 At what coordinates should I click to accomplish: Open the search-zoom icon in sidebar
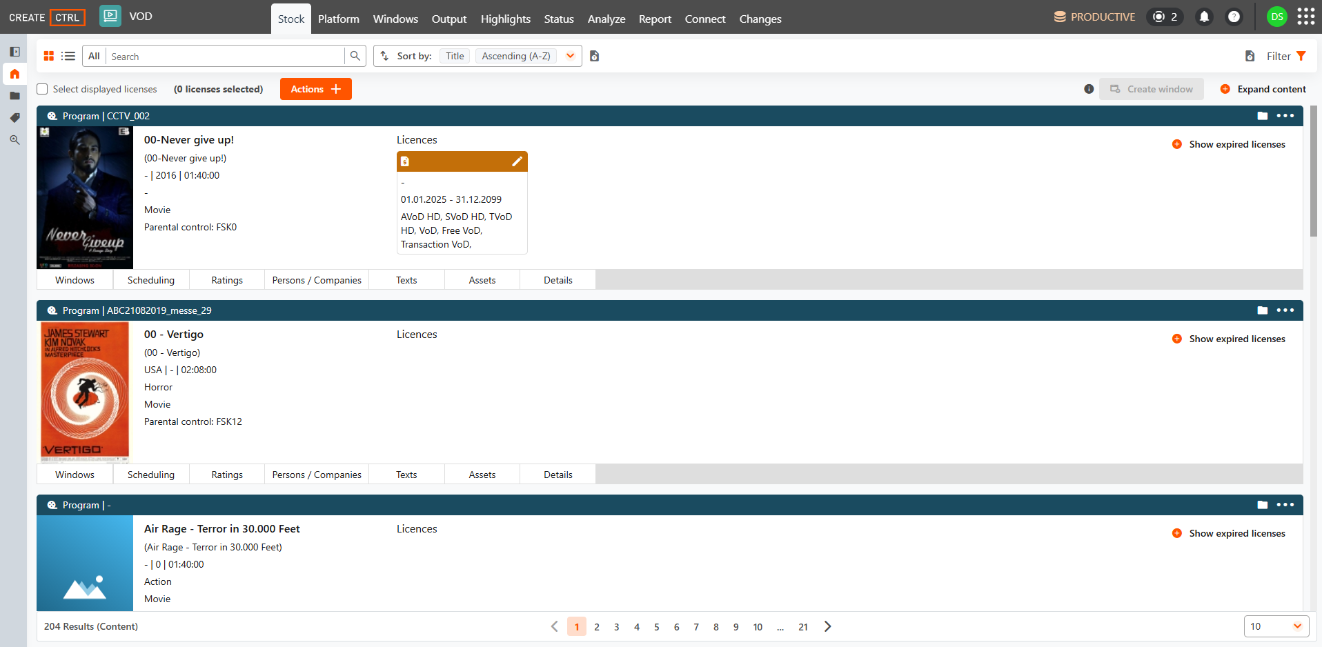pyautogui.click(x=14, y=140)
